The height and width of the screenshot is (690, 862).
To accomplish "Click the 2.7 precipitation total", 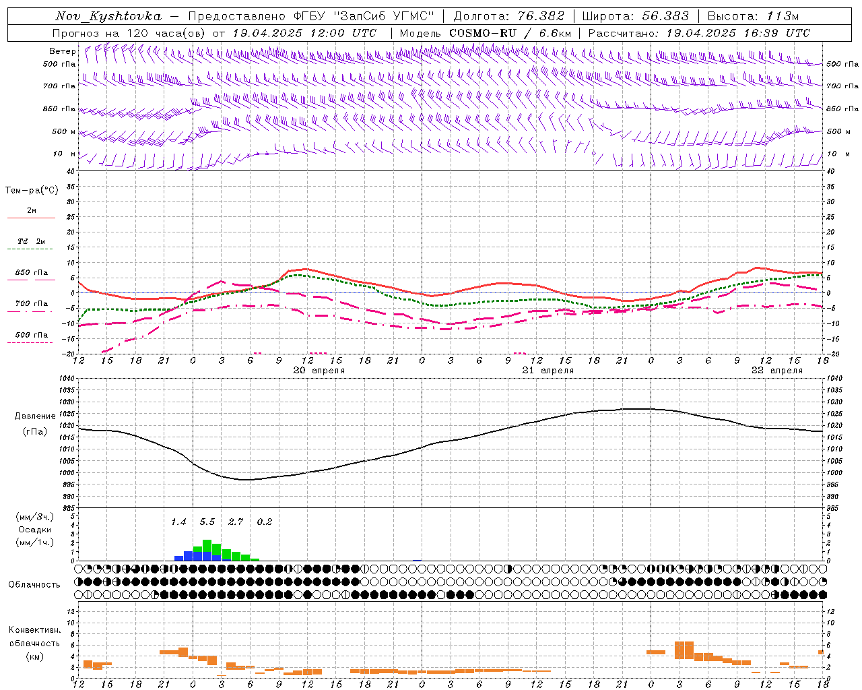I will (x=236, y=522).
